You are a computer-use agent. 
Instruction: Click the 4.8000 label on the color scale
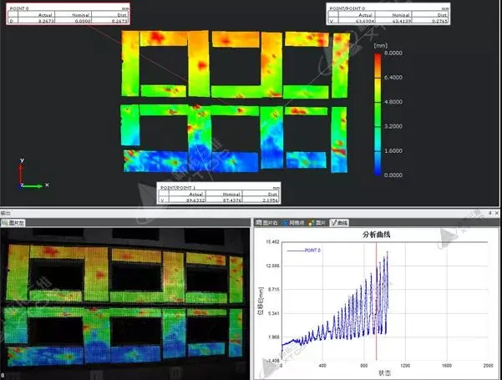[x=393, y=102]
